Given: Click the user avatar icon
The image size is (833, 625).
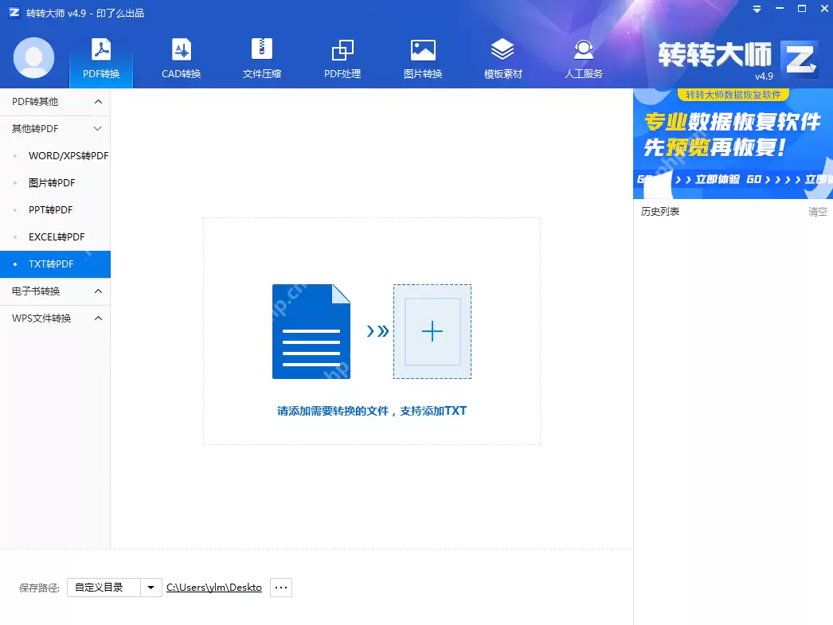Looking at the screenshot, I should tap(33, 58).
